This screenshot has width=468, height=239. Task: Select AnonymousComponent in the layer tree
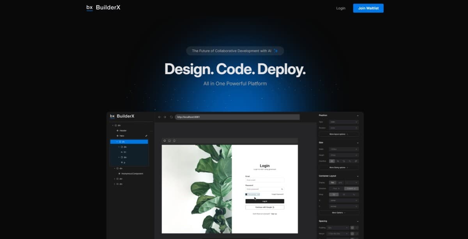132,173
